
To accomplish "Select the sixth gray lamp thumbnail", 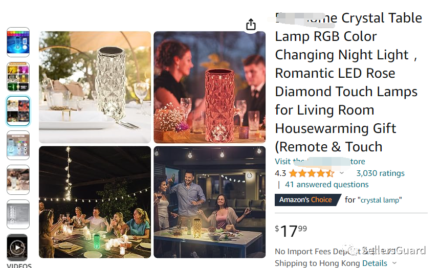I will (x=18, y=214).
